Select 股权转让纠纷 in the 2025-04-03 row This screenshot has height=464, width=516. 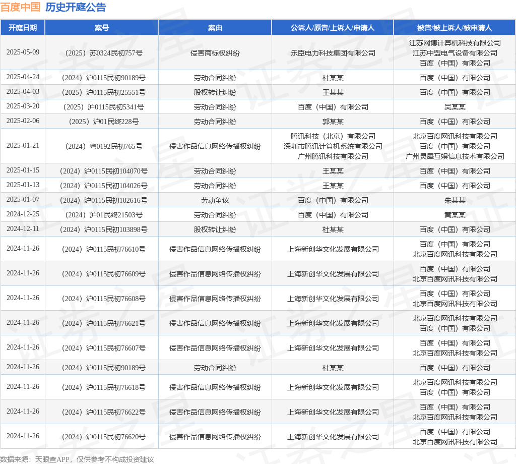(215, 92)
